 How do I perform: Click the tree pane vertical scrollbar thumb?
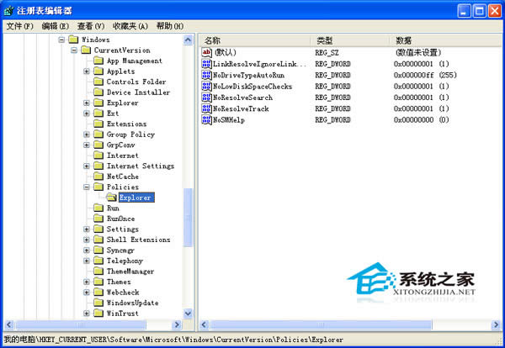click(188, 218)
